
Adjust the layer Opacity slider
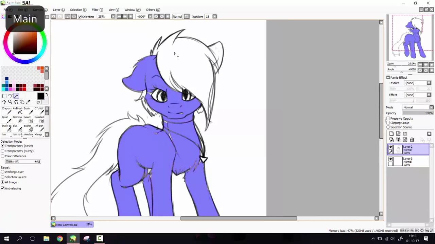click(418, 113)
